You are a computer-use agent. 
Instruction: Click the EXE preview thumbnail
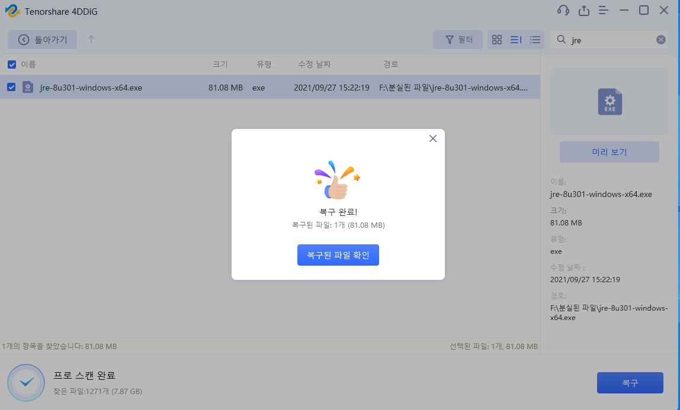[x=610, y=101]
